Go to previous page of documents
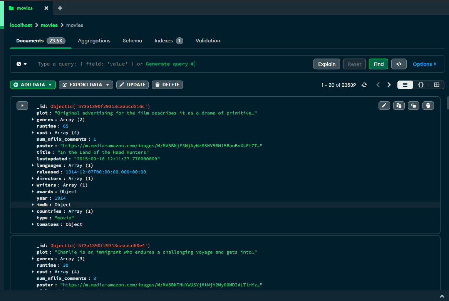This screenshot has width=449, height=301. [378, 85]
